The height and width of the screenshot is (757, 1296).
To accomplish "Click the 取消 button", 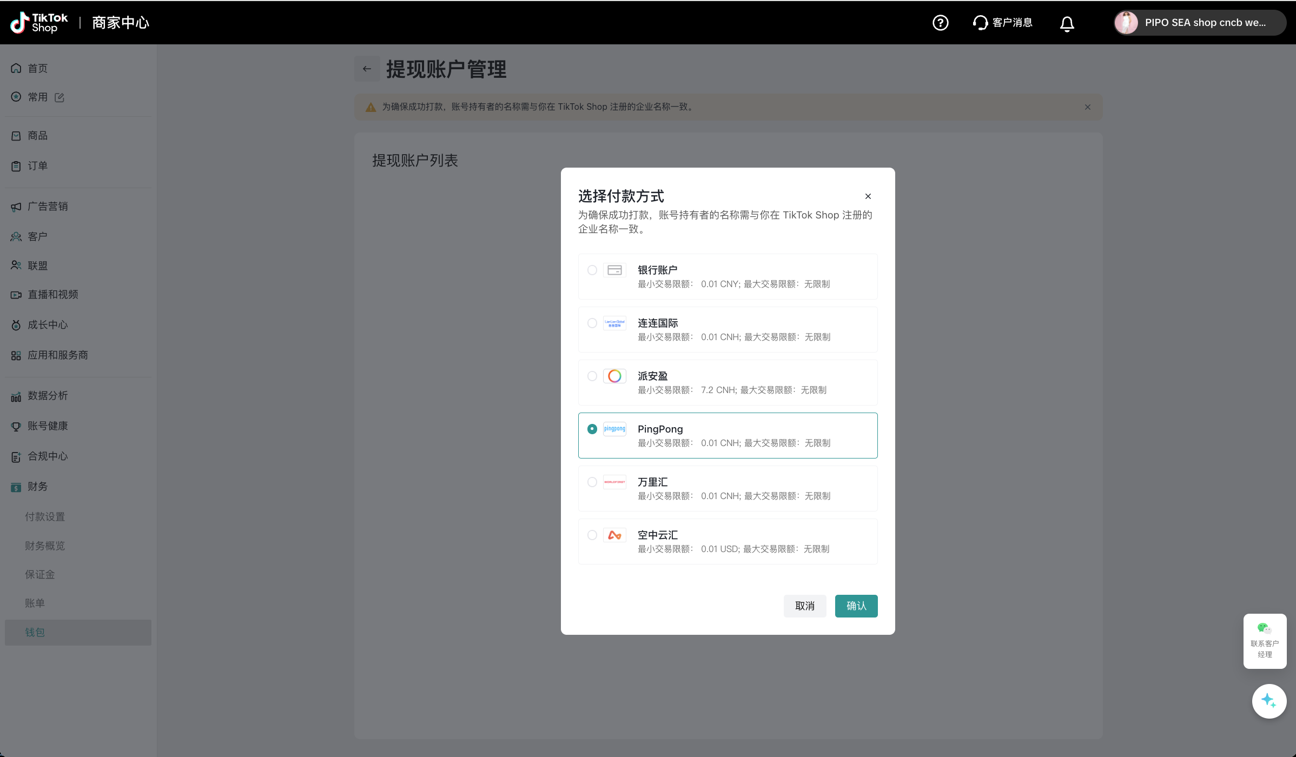I will click(804, 606).
